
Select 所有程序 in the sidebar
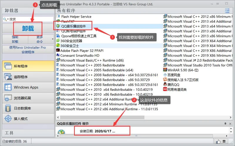(x=28, y=66)
